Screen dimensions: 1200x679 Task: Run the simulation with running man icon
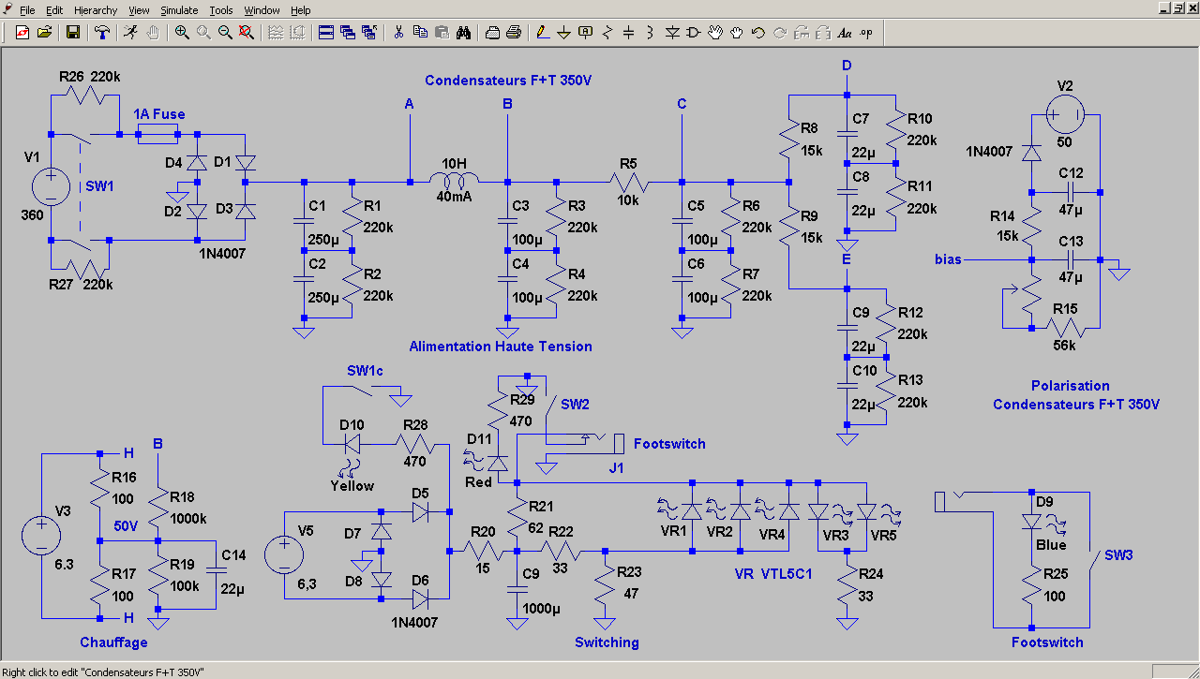pos(130,32)
